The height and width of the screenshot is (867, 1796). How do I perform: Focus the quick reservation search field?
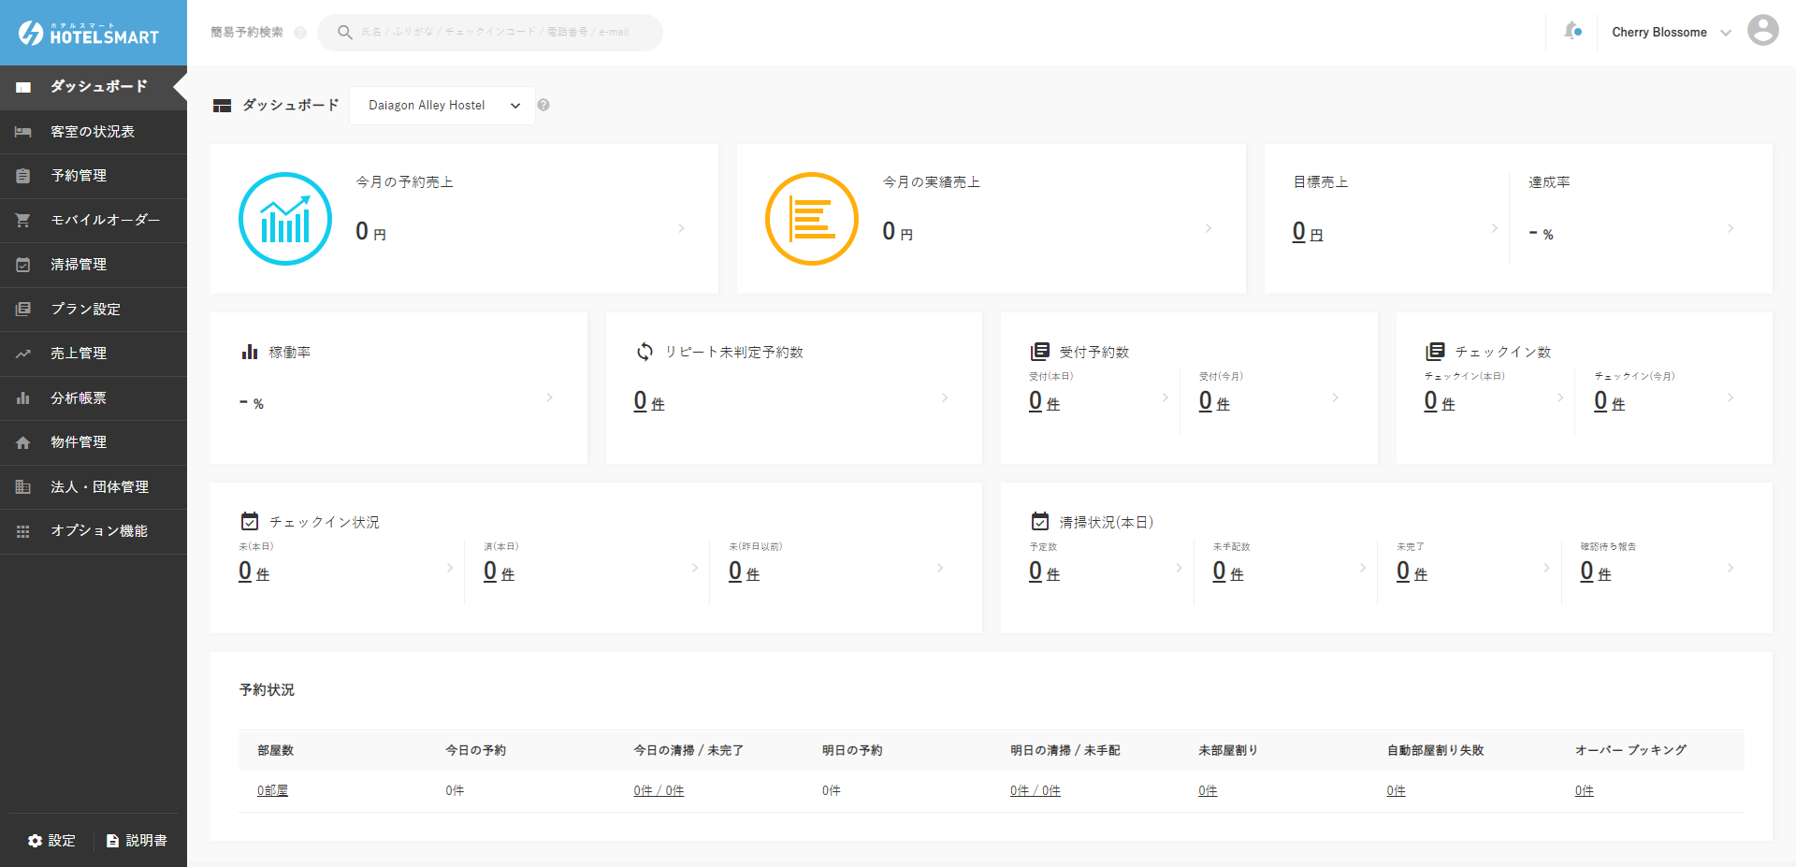point(494,33)
